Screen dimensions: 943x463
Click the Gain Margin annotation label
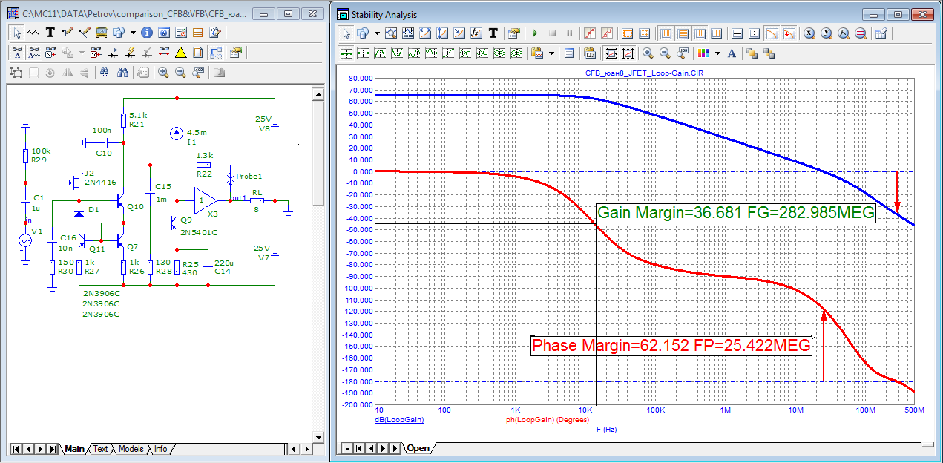tap(737, 214)
